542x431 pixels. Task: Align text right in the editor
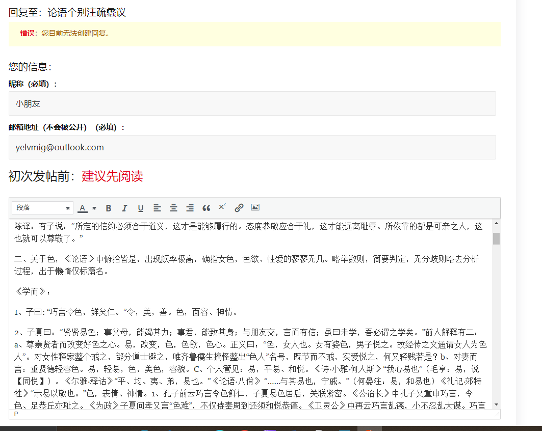click(190, 208)
